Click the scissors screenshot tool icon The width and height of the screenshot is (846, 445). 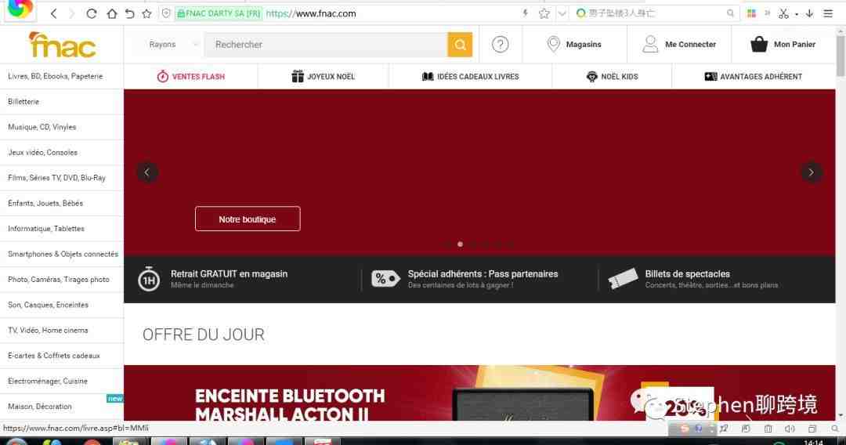tap(783, 13)
